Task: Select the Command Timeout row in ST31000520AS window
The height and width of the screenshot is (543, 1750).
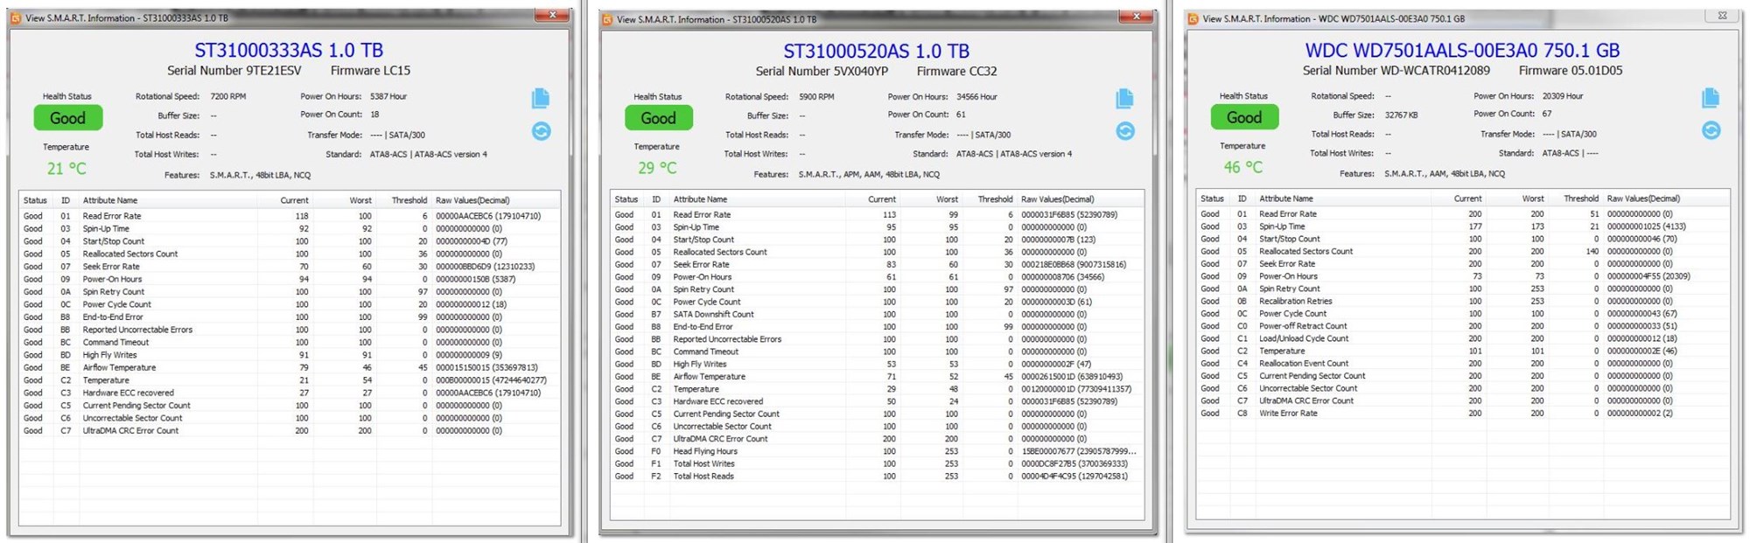Action: 877,352
